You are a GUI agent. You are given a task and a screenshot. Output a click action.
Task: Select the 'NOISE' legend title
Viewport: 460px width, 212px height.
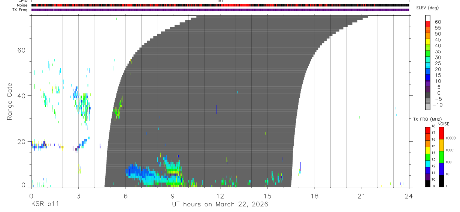pos(443,124)
